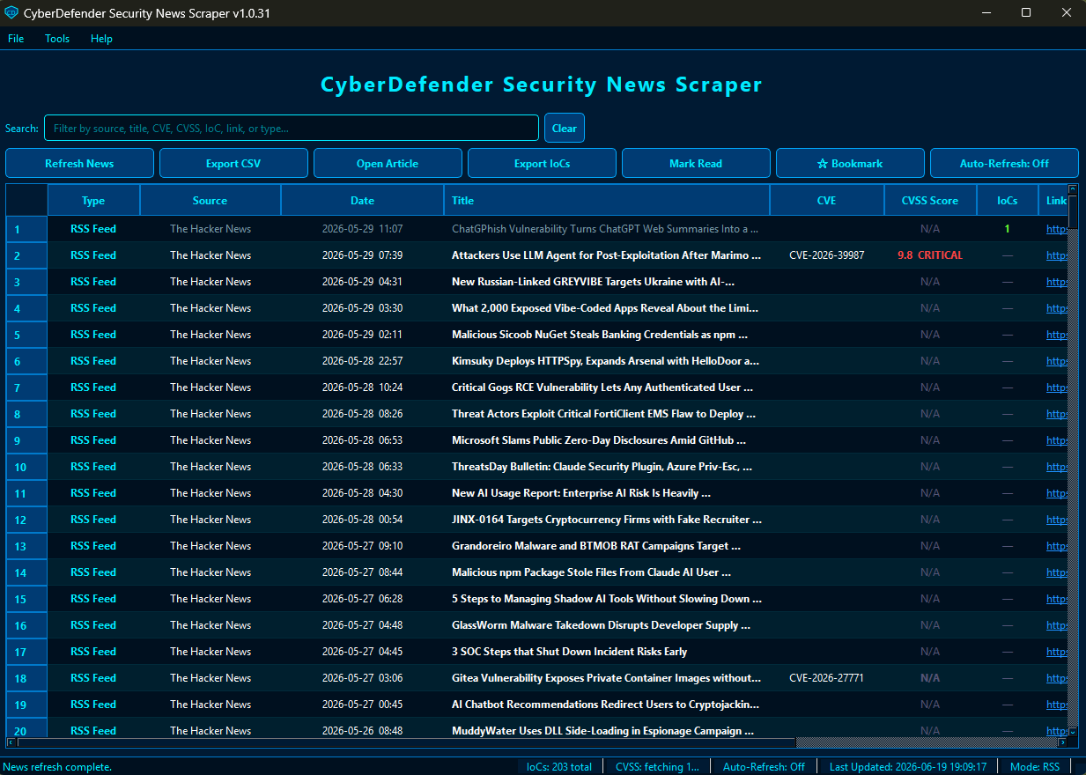Image resolution: width=1086 pixels, height=775 pixels.
Task: Click the Open Article button
Action: point(388,163)
